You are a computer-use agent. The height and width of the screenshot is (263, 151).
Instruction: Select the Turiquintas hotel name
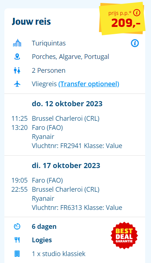tap(49, 43)
